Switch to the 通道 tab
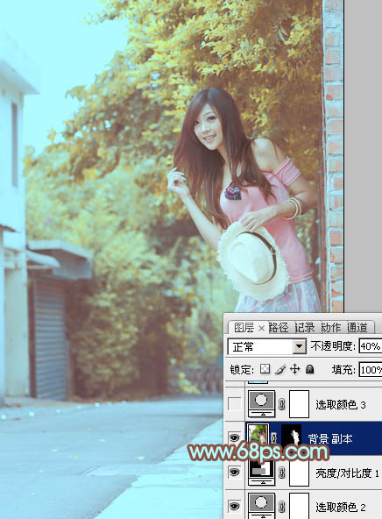The image size is (382, 519). [x=357, y=328]
